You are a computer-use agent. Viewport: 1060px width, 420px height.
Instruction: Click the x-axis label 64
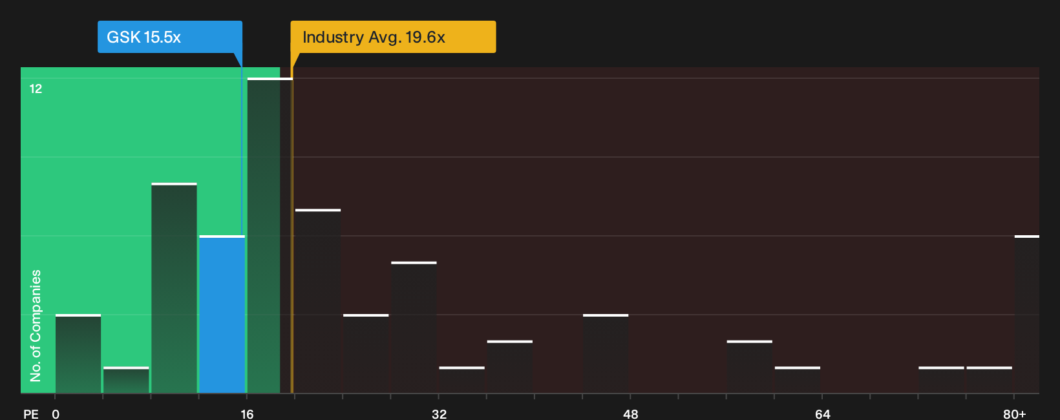(822, 414)
